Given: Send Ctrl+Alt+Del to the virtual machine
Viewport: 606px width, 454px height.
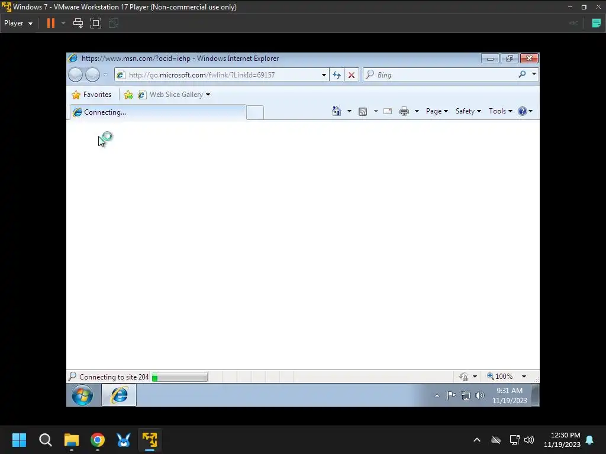Looking at the screenshot, I should pos(78,23).
